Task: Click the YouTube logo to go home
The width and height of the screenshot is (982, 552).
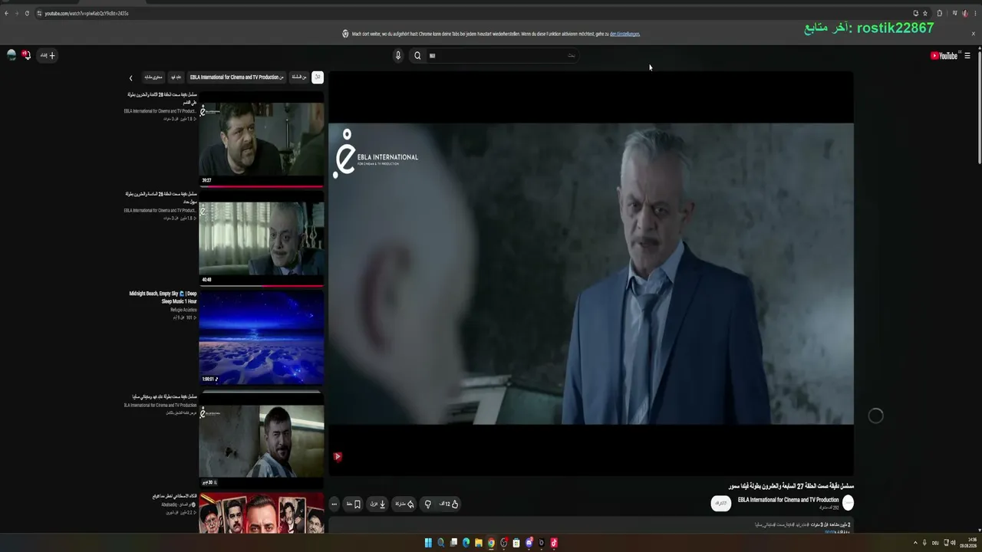Action: pos(944,55)
